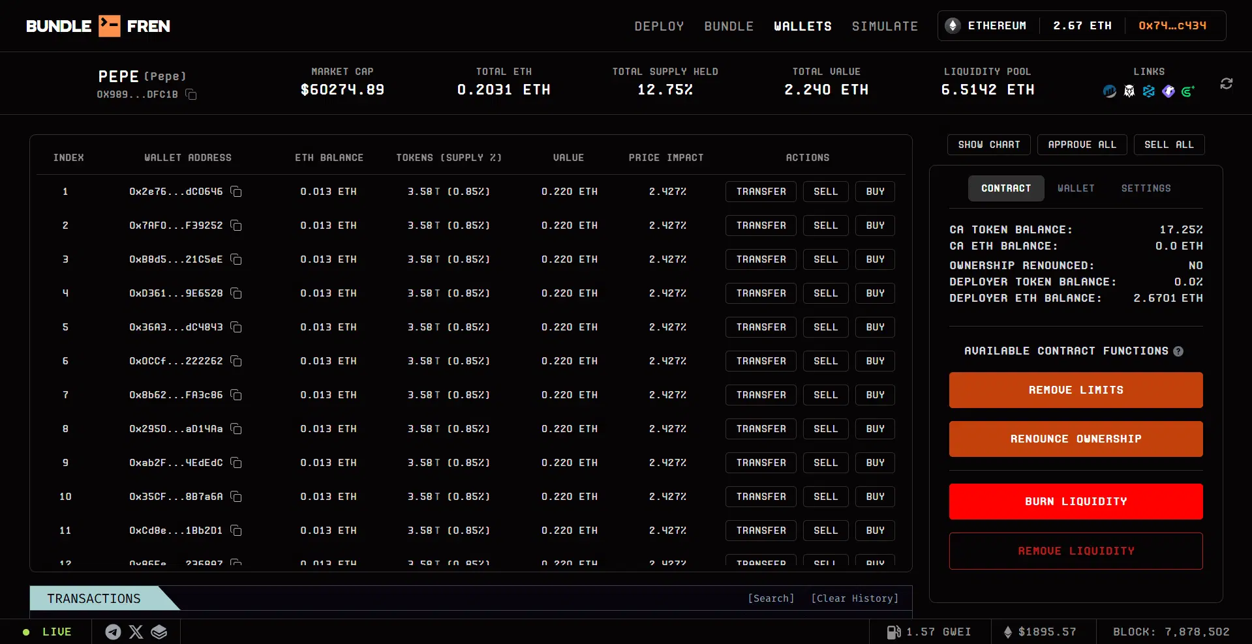
Task: Switch to the Contract tab
Action: coord(1006,188)
